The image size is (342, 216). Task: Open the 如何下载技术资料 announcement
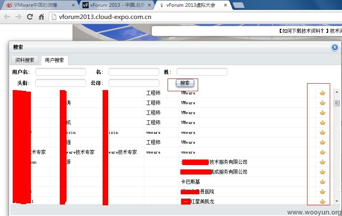pyautogui.click(x=310, y=31)
